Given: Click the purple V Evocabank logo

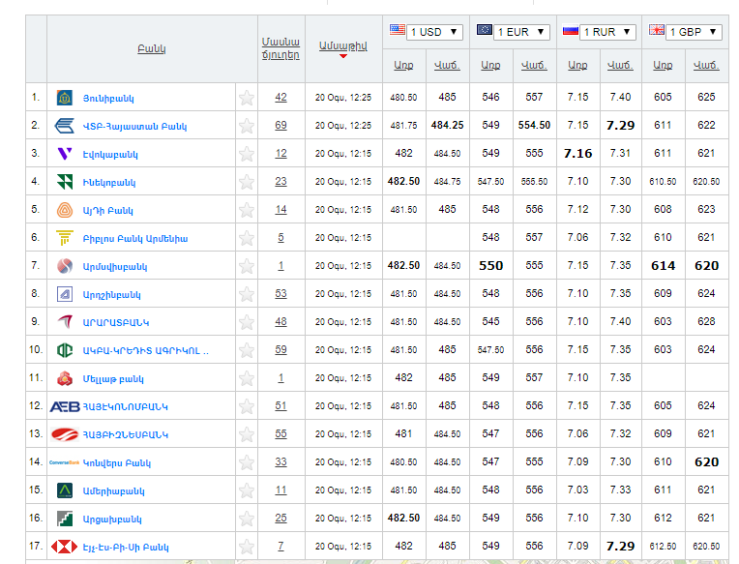Looking at the screenshot, I should [65, 154].
